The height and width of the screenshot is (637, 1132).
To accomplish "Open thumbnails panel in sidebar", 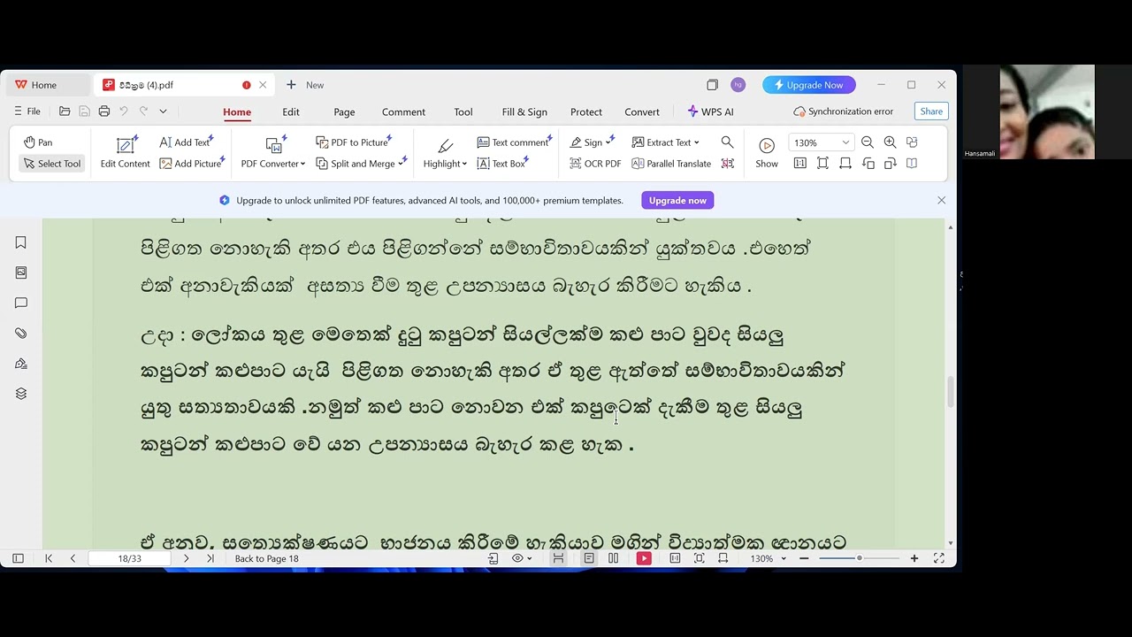I will point(20,272).
